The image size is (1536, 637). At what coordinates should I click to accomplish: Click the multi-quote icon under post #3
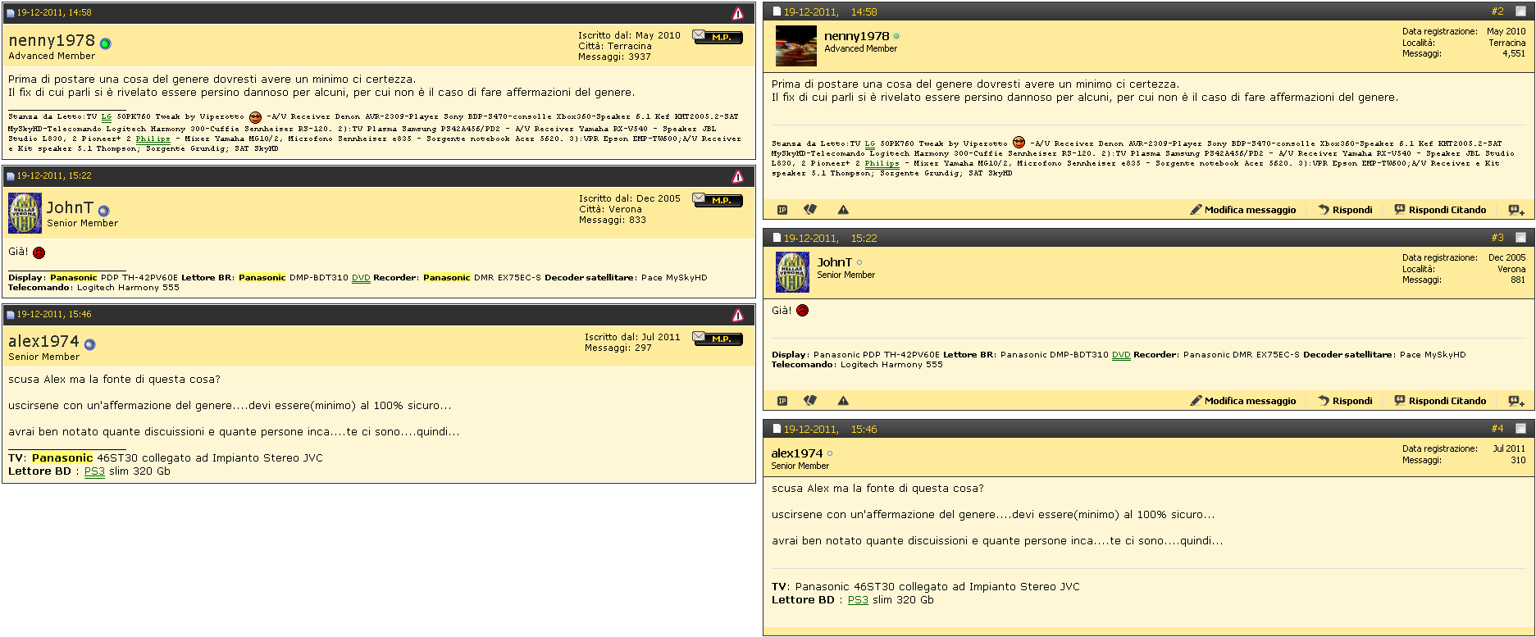(1516, 401)
